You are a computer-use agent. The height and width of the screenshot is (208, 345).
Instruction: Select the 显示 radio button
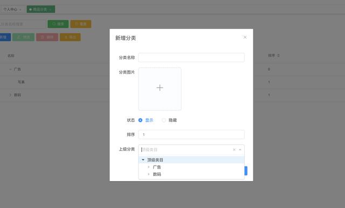(x=140, y=120)
